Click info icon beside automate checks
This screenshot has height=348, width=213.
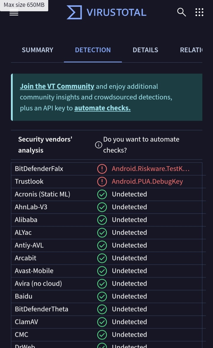tap(99, 145)
